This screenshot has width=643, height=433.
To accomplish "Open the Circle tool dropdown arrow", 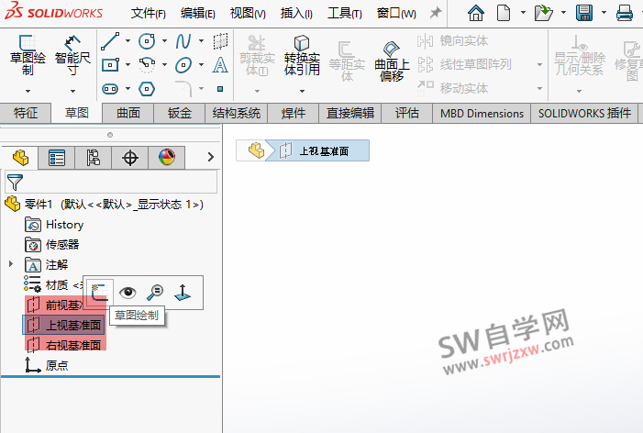I will pyautogui.click(x=164, y=41).
